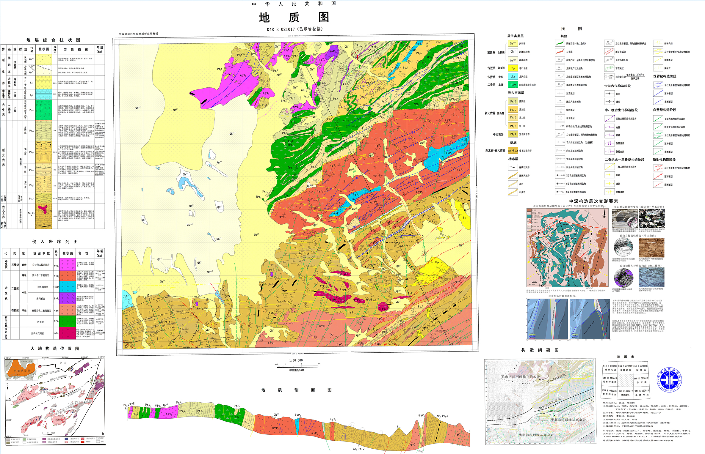705x454 pixels.
Task: Click the 断层角砾岩 fault breccia symbol
Action: 609,52
